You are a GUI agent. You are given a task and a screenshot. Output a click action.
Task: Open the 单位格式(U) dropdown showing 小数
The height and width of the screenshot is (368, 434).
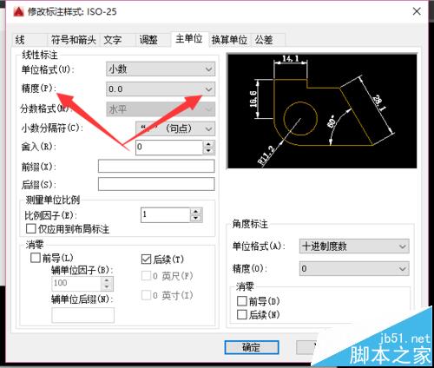161,69
